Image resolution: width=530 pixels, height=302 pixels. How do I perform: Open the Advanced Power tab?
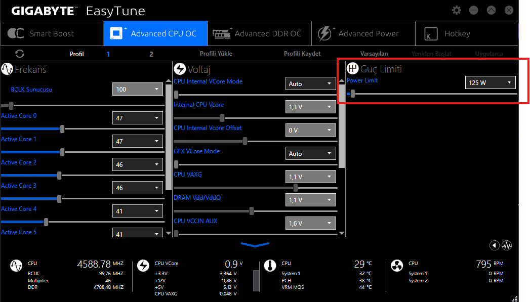coord(363,33)
